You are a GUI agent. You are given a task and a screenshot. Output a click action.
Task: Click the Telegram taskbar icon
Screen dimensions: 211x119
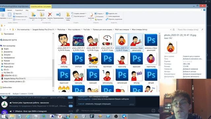124,116
